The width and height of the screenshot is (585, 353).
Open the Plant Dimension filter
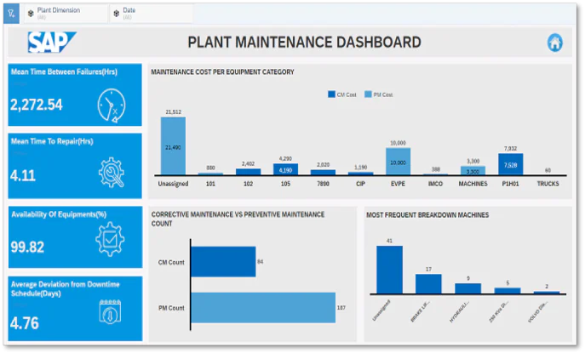[66, 14]
